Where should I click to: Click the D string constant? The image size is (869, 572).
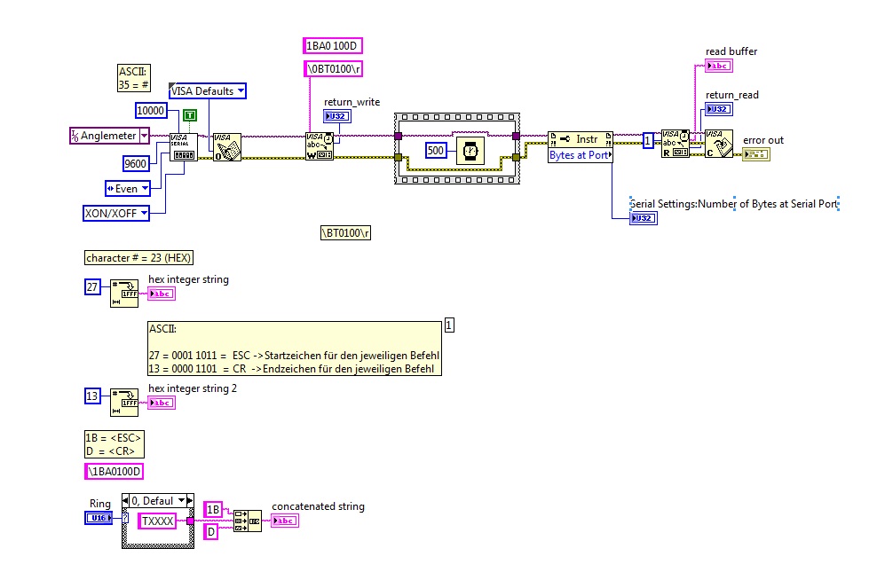pyautogui.click(x=210, y=532)
